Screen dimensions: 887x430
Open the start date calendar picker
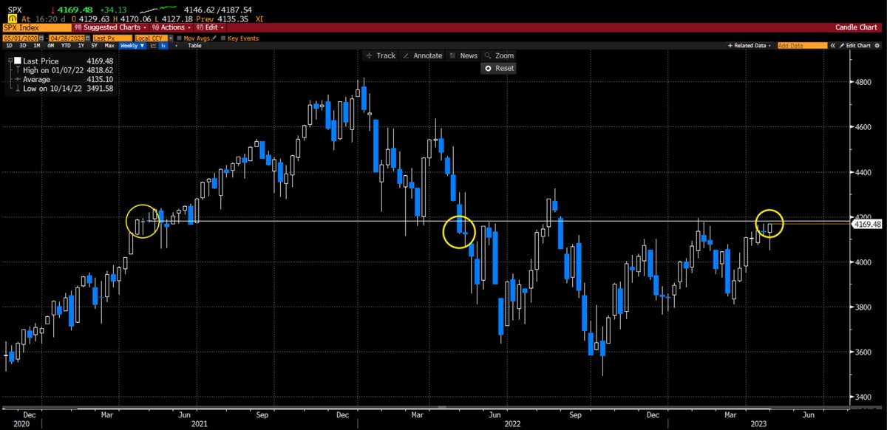[x=41, y=38]
